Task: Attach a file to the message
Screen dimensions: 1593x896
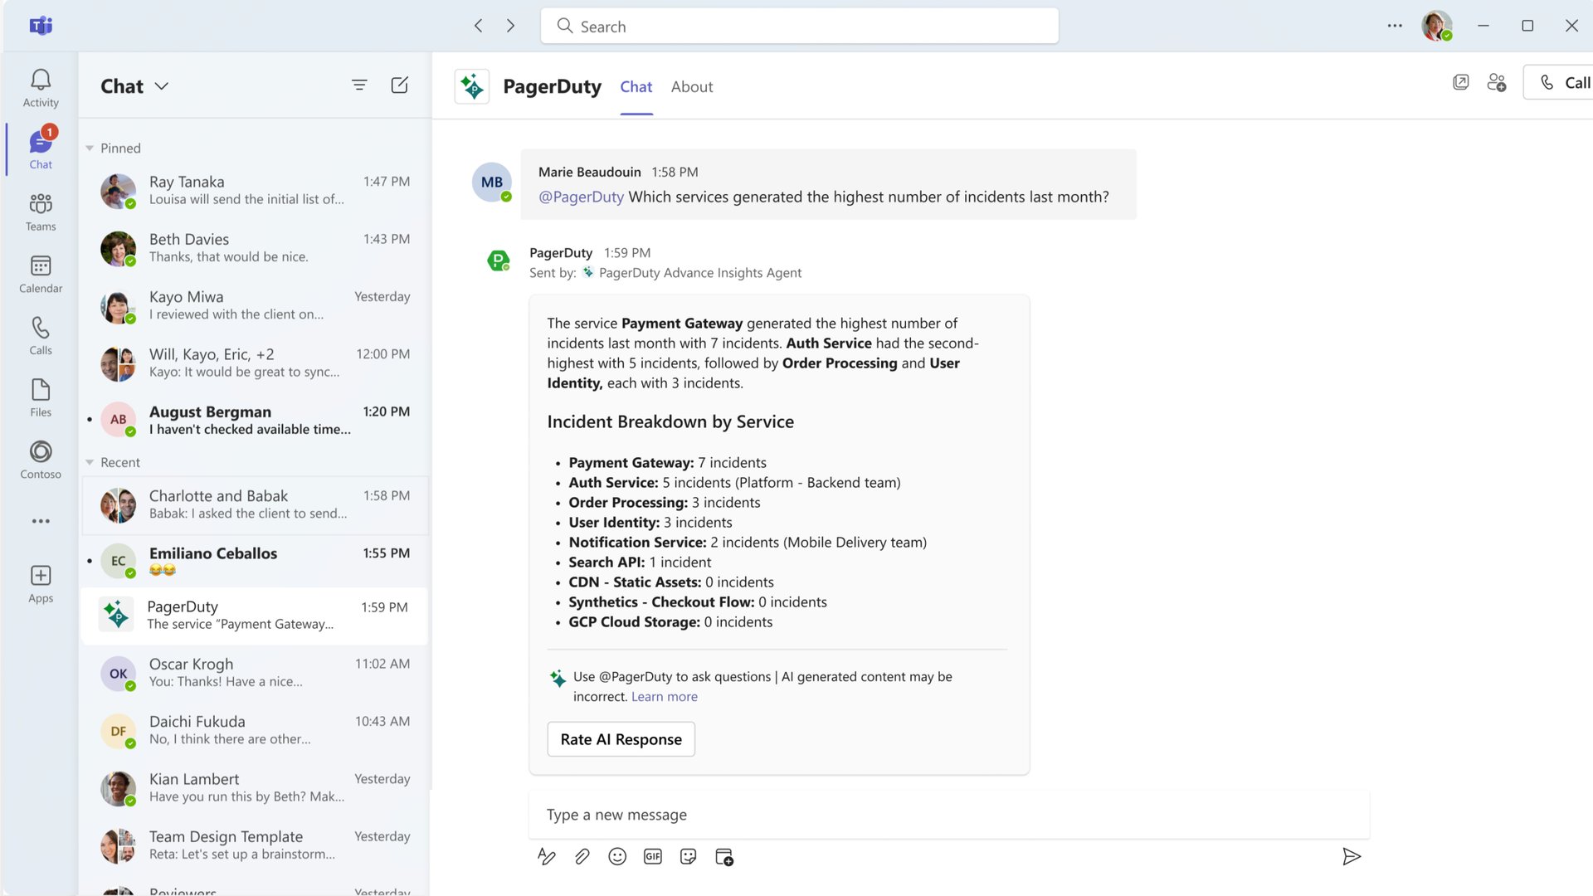Action: (582, 856)
